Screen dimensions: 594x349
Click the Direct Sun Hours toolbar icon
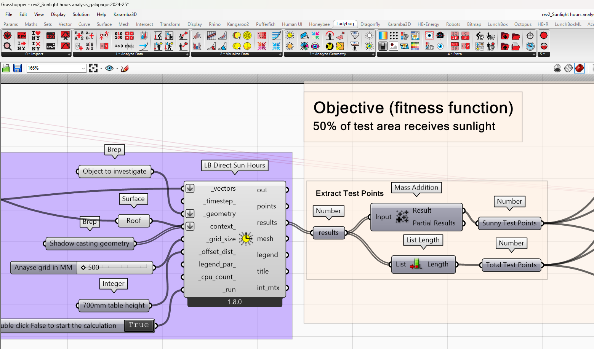click(290, 36)
